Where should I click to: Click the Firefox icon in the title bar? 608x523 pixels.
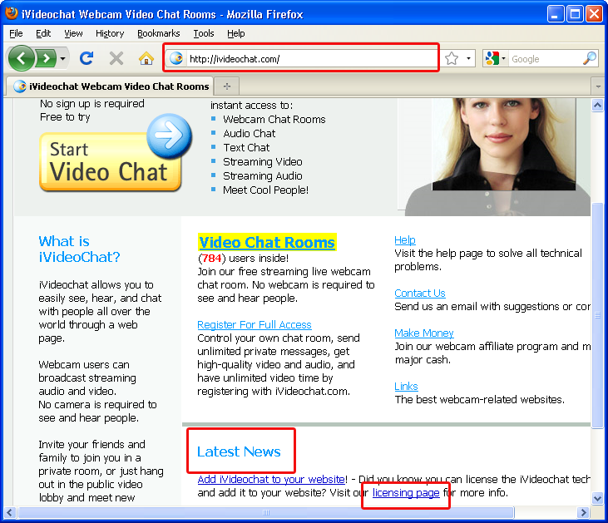(12, 13)
